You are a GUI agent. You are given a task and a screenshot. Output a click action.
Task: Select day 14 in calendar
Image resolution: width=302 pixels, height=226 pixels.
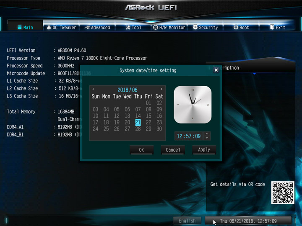tap(138, 116)
